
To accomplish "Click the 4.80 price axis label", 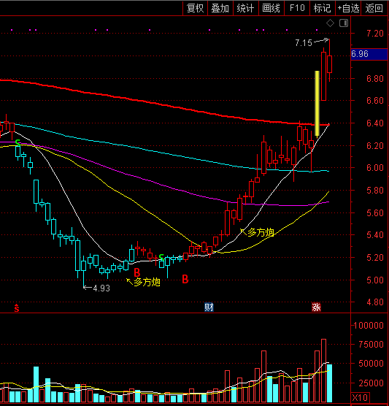I will (x=374, y=302).
